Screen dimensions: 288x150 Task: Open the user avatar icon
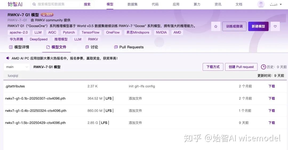[x=261, y=4]
